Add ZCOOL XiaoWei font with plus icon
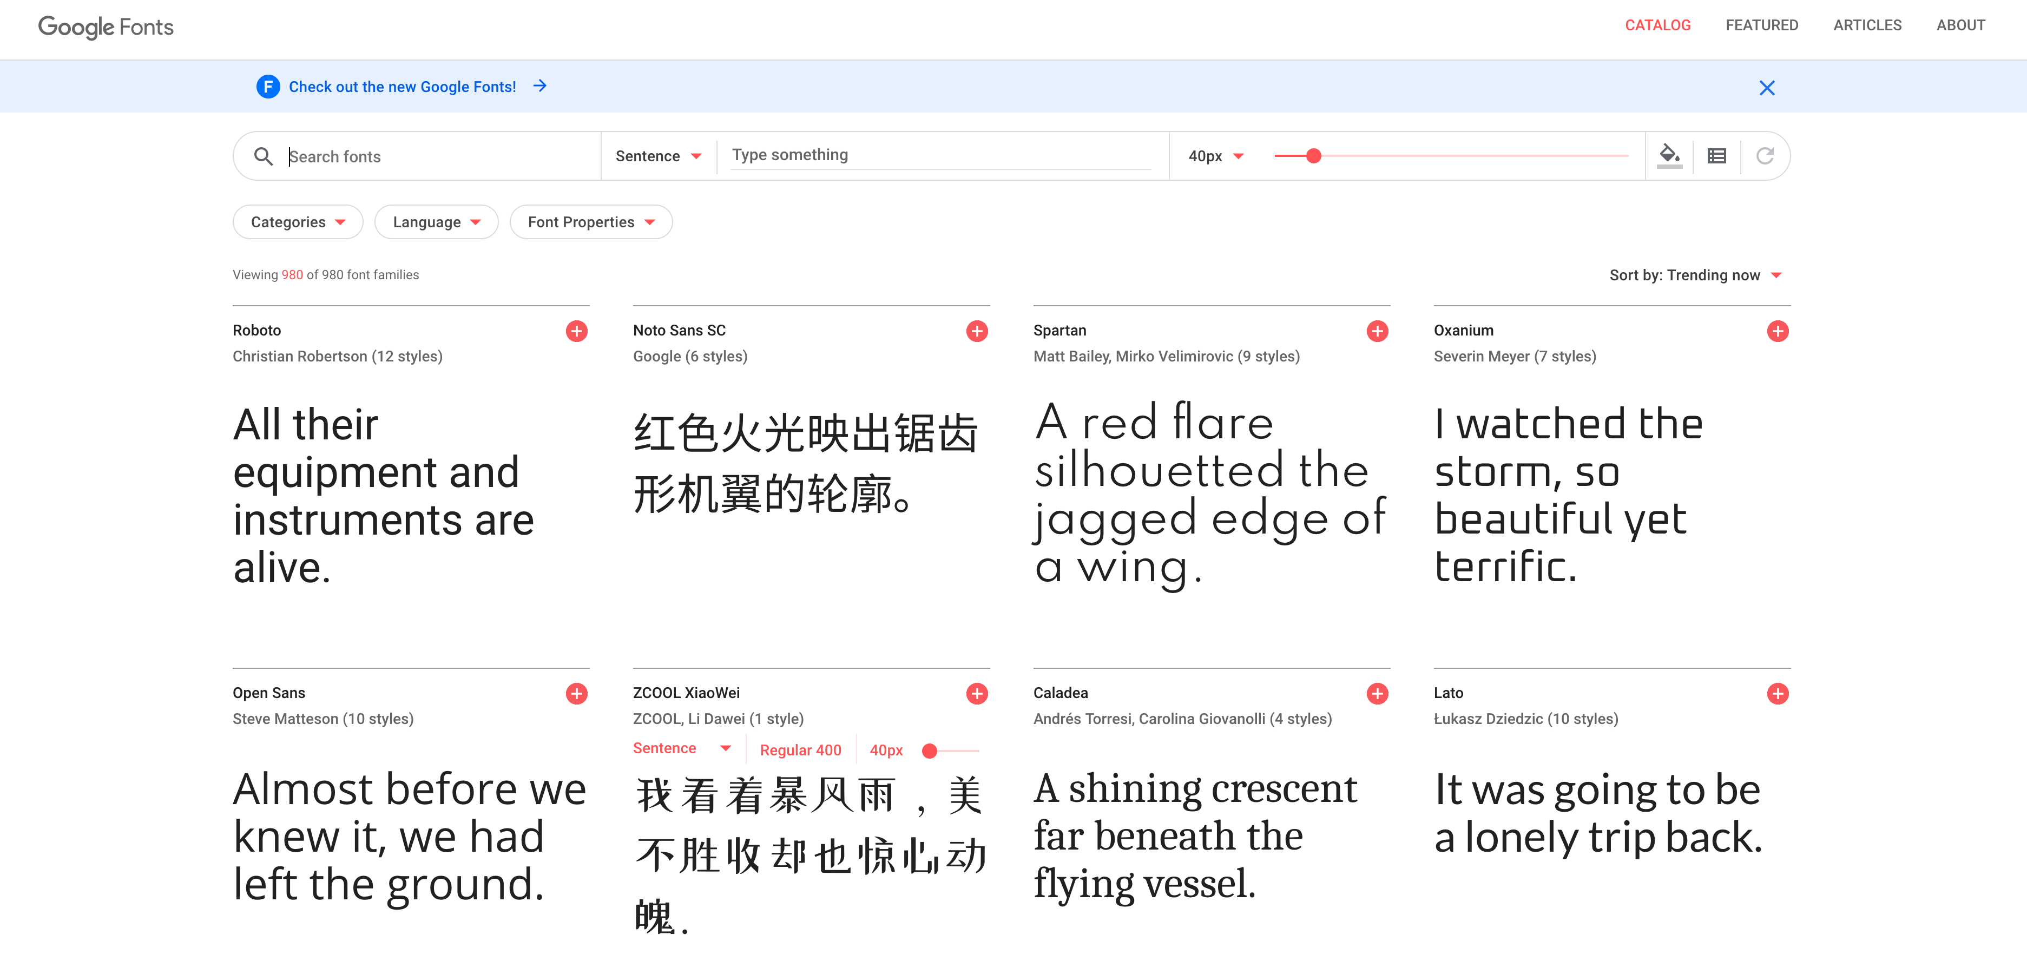Viewport: 2027px width, 974px height. point(977,694)
